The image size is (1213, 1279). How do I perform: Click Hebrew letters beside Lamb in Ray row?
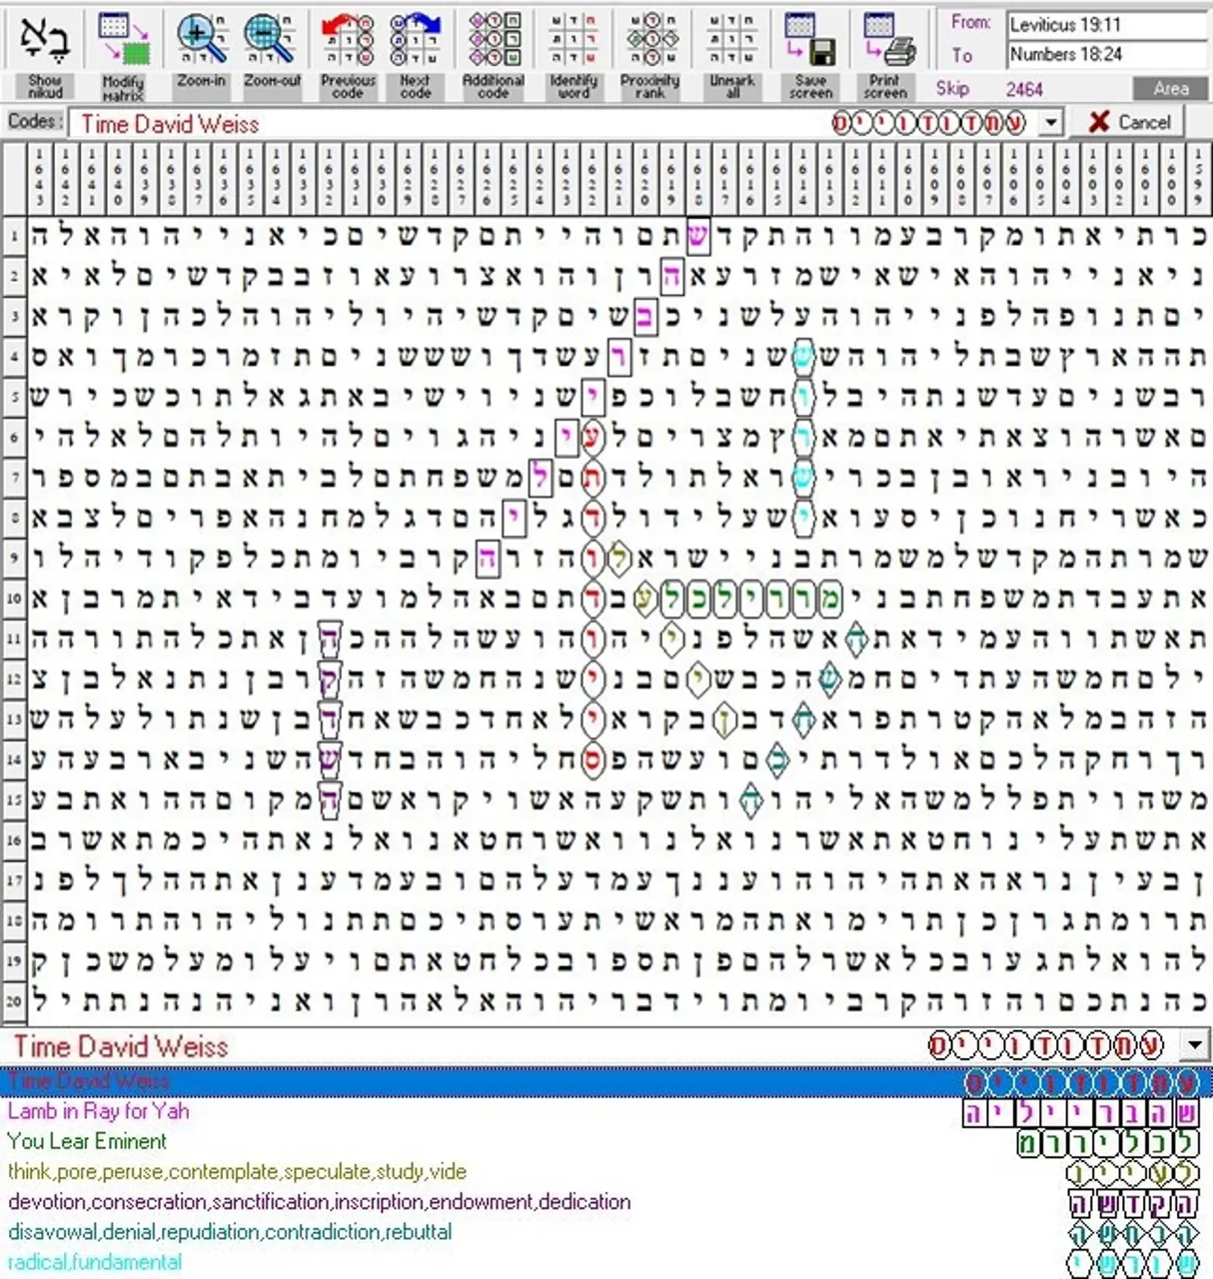point(1081,1112)
